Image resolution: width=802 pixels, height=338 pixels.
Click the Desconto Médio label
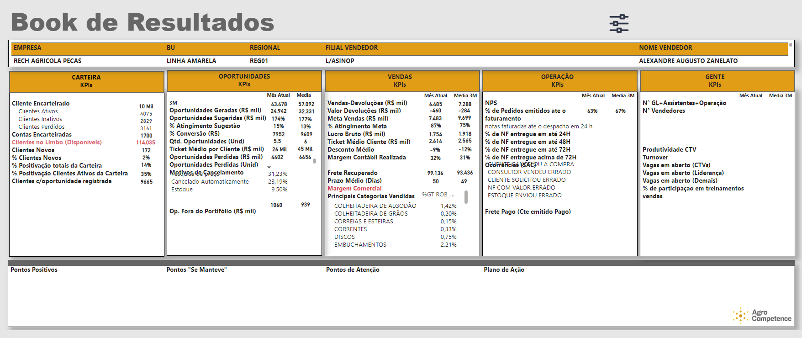tap(351, 150)
